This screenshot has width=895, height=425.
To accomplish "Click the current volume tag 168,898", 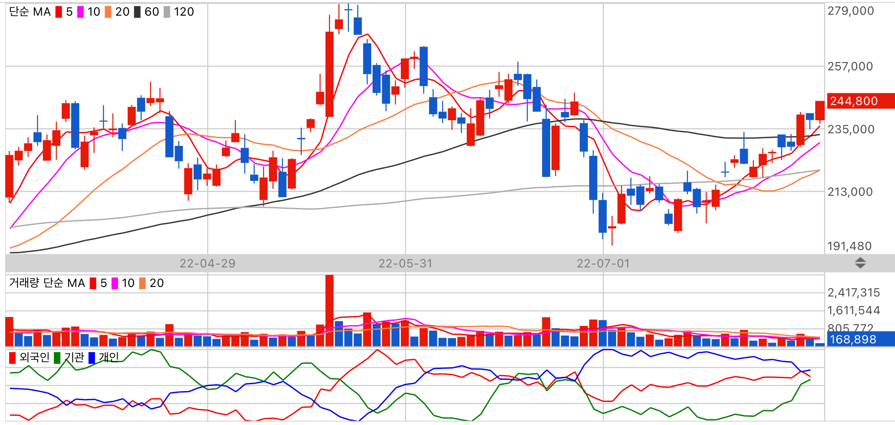I will point(861,339).
